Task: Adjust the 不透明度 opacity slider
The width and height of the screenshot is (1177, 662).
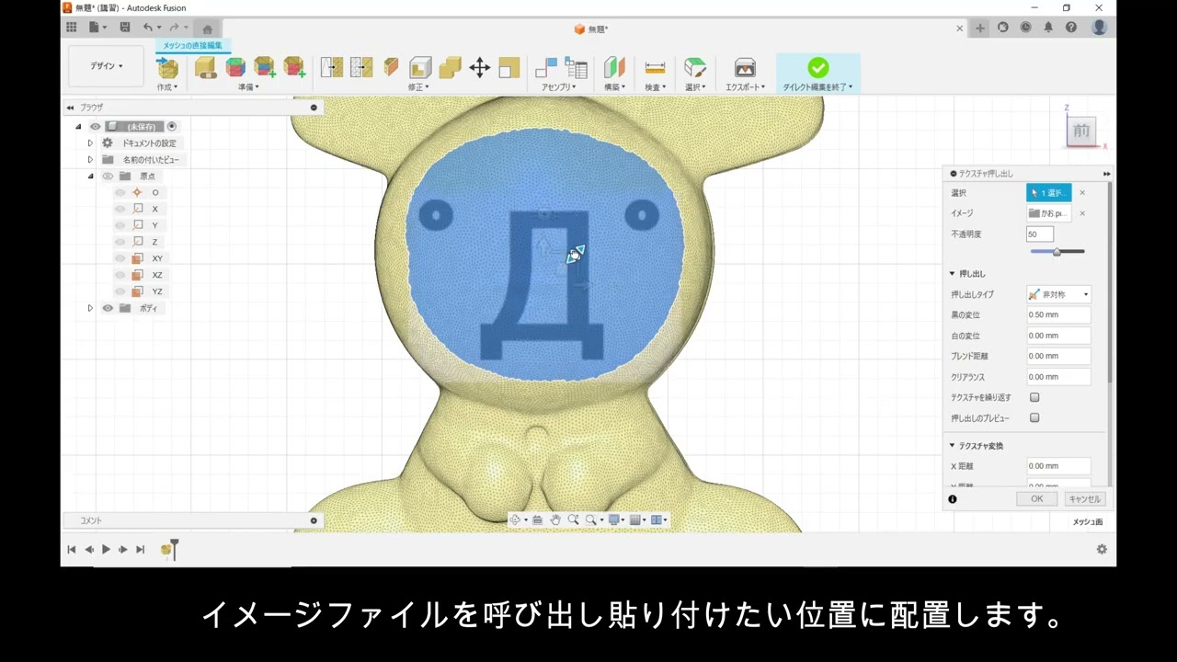Action: [x=1057, y=251]
